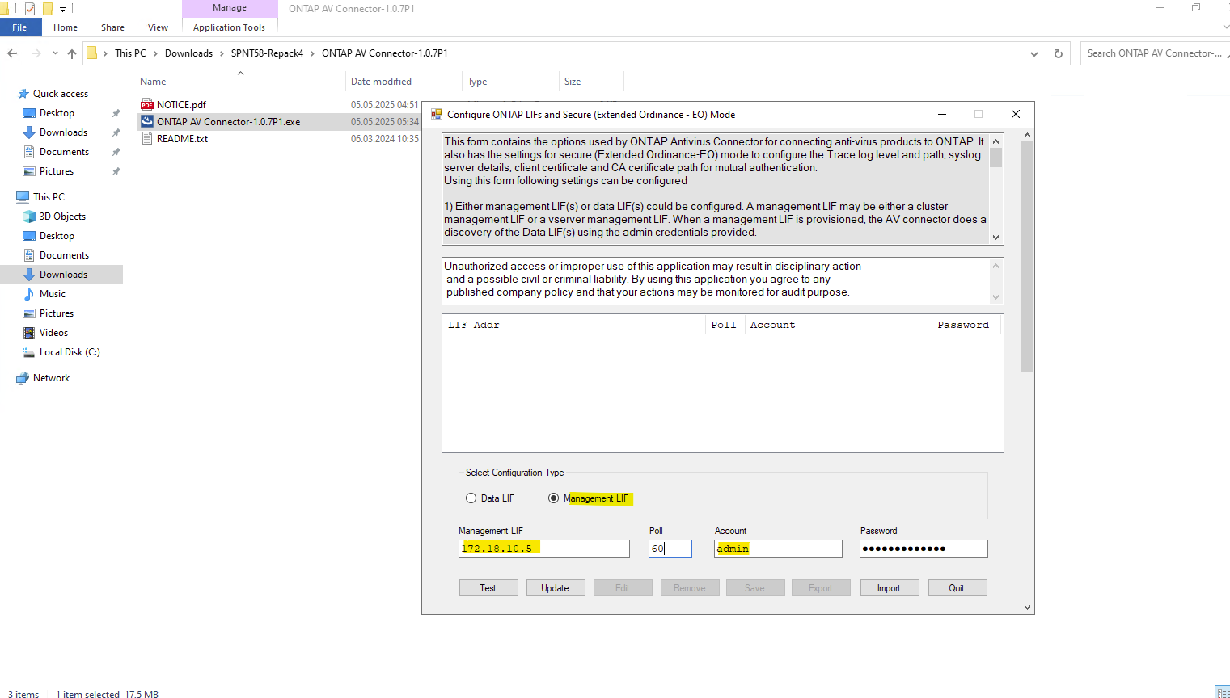Click the dialog's vertical scrollbar
Screen dimensions: 1230x698
[x=1027, y=259]
